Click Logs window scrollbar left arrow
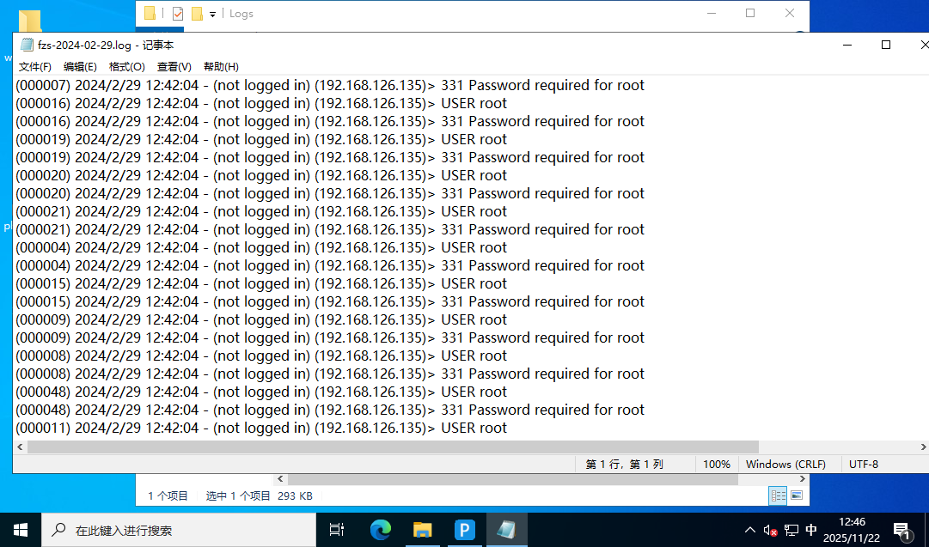The height and width of the screenshot is (547, 929). pyautogui.click(x=281, y=479)
